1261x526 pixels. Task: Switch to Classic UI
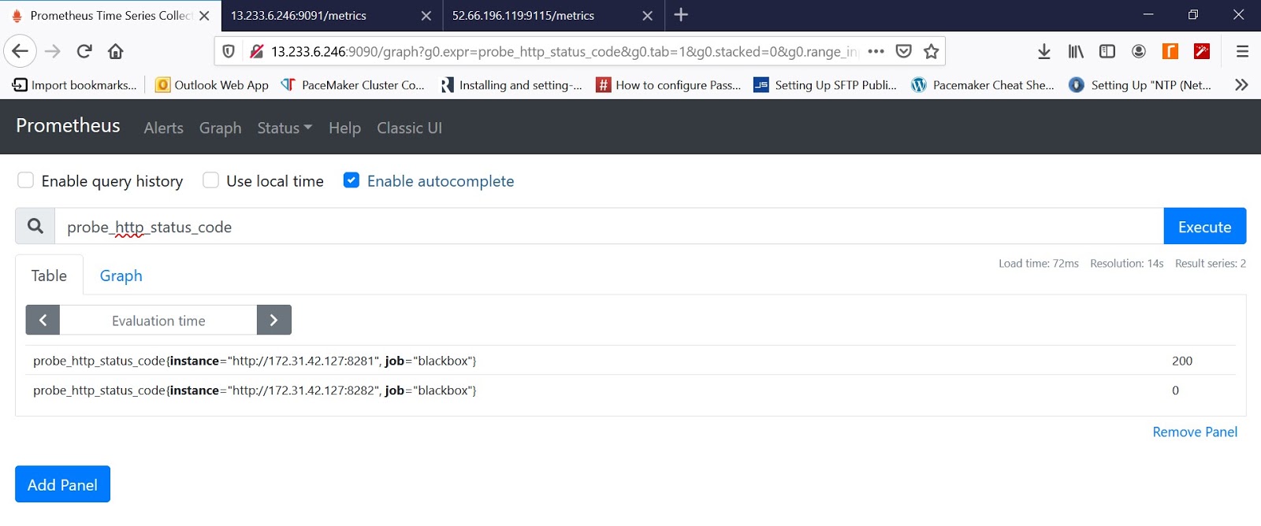409,128
